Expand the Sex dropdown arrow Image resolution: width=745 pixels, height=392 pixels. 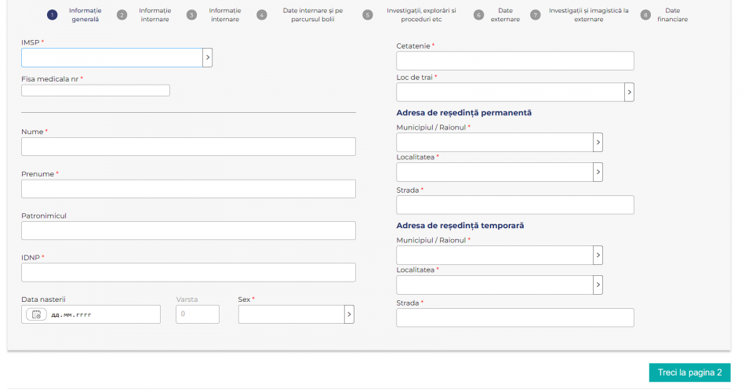click(349, 314)
